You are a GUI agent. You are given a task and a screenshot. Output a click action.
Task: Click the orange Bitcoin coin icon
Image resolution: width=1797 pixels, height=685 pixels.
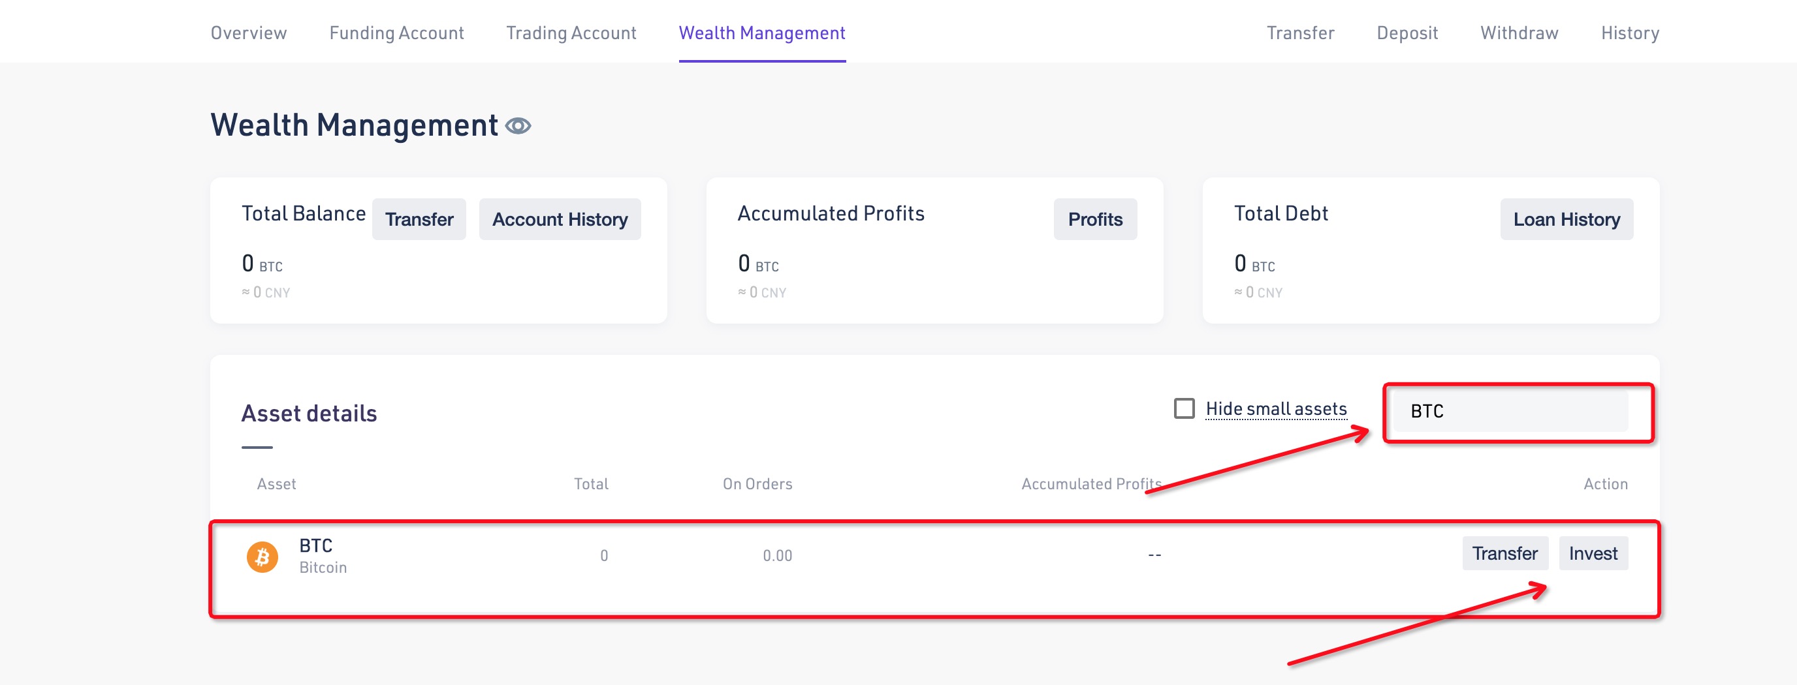262,556
